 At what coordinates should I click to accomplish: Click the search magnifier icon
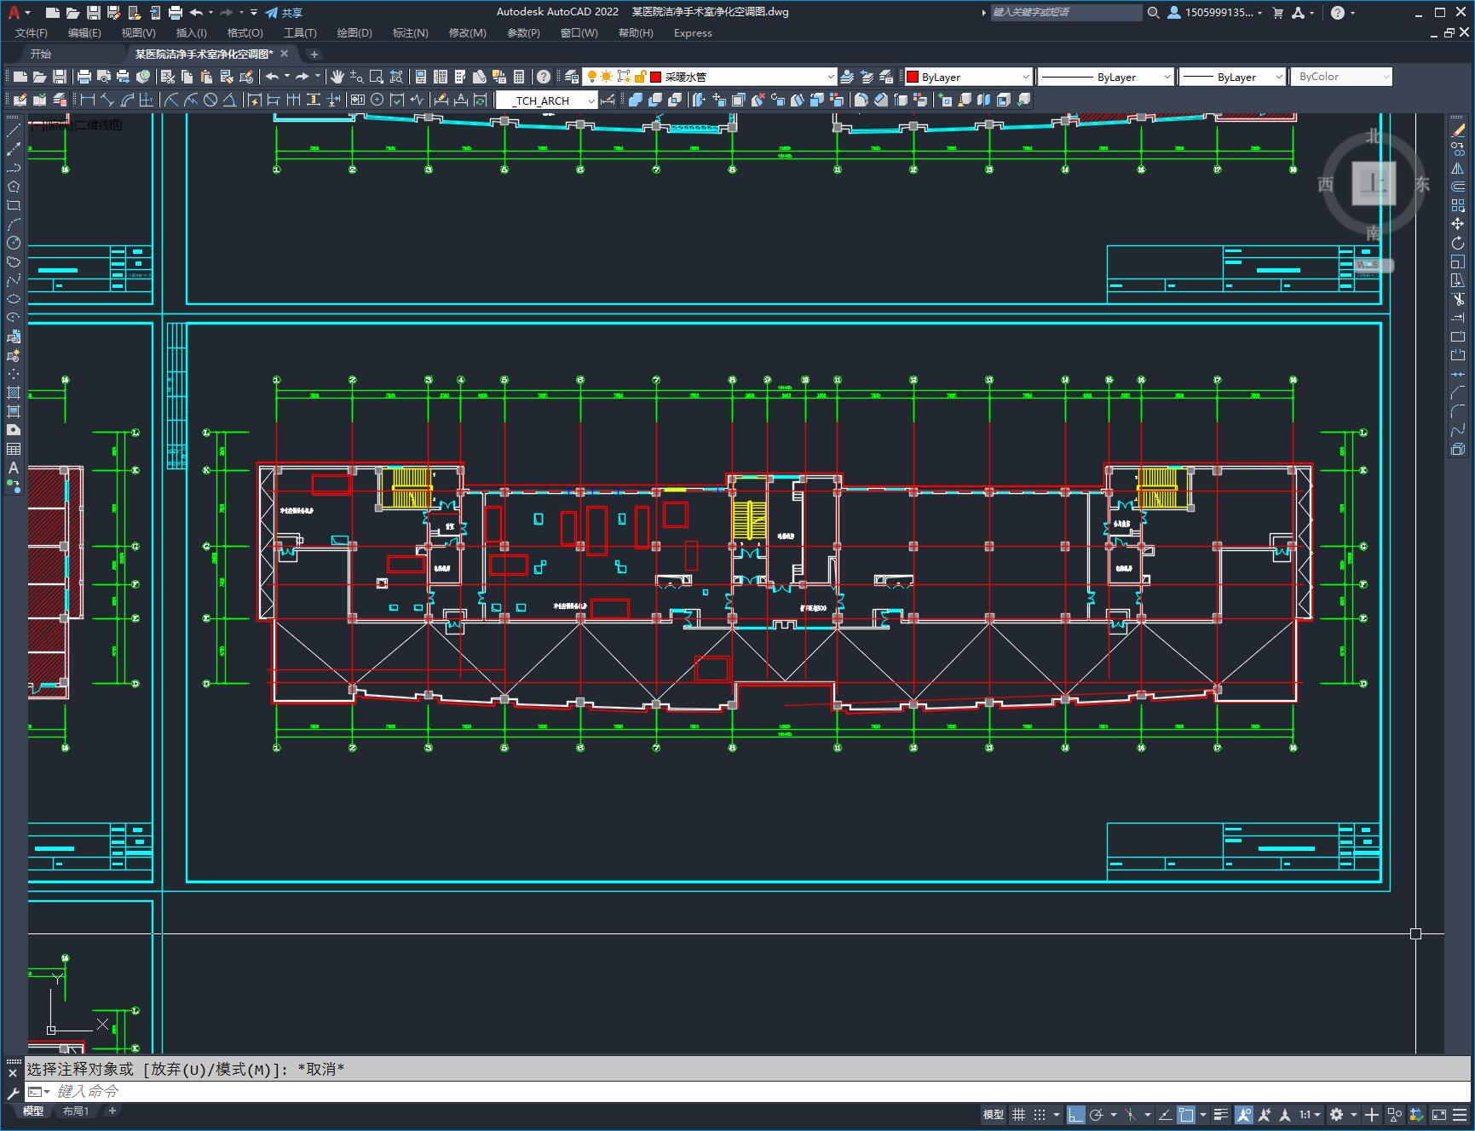point(1153,13)
